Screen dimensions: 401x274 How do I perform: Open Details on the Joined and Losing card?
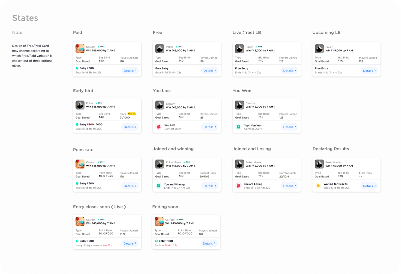(289, 186)
